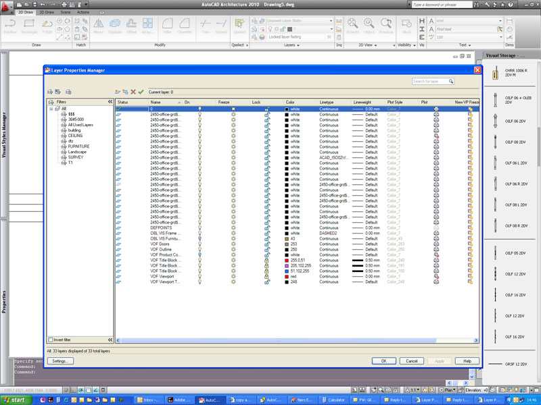
Task: Click the search magnifier icon in layer search
Action: pos(451,81)
